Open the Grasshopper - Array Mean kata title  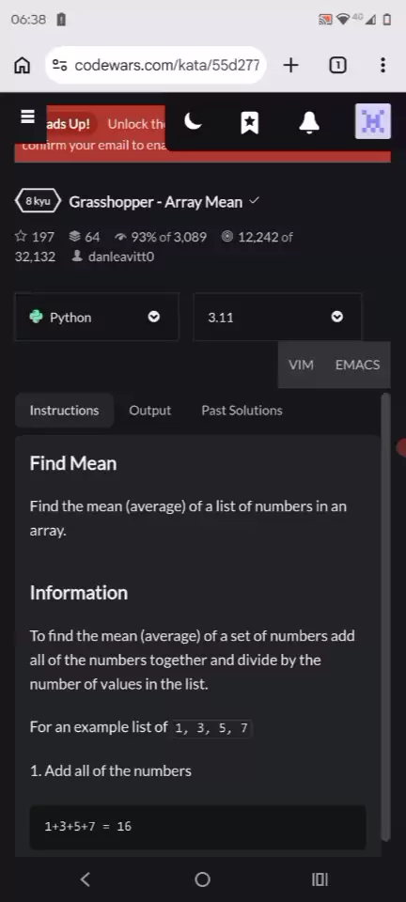(155, 202)
